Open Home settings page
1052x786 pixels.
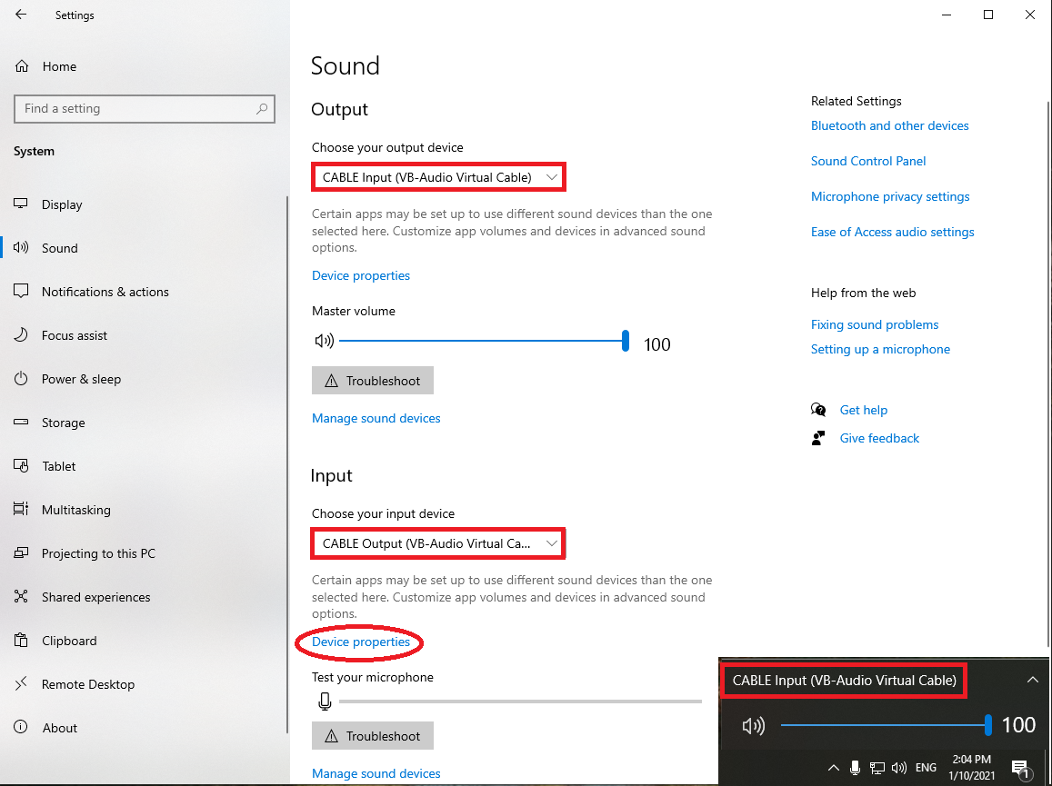pos(59,66)
